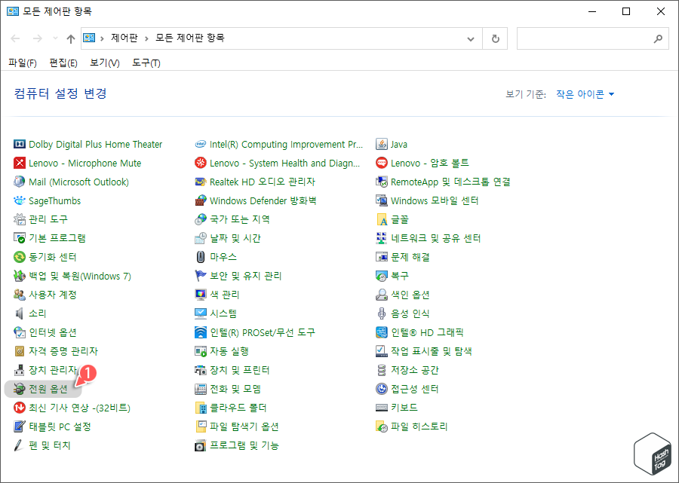
Task: Click the SageThumbs eye icon
Action: [20, 200]
